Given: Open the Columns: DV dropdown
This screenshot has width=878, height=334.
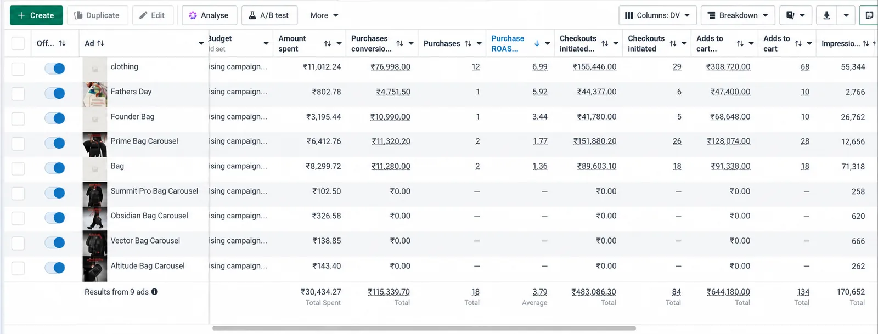Looking at the screenshot, I should coord(657,15).
